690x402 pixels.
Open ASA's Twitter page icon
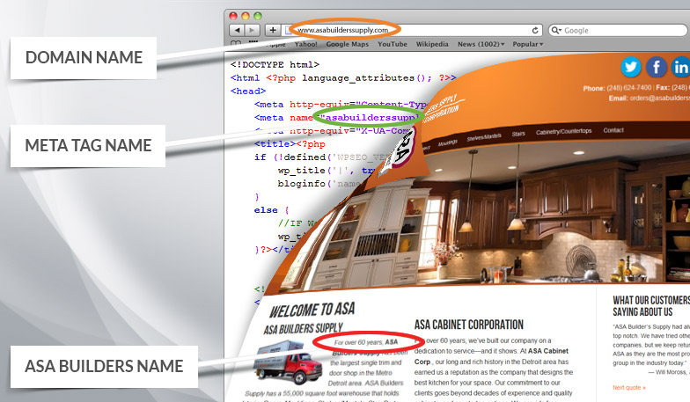(x=630, y=67)
